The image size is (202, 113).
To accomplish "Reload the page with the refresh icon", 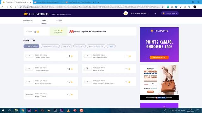I will pos(11,7).
